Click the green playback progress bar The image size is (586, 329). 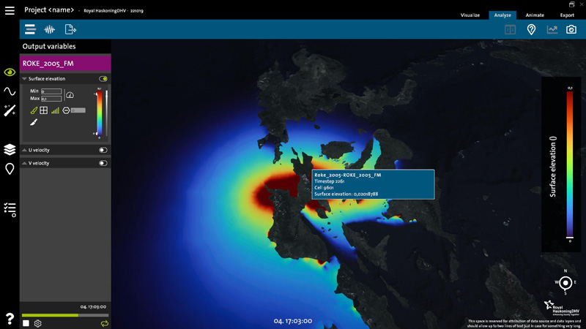(x=50, y=315)
